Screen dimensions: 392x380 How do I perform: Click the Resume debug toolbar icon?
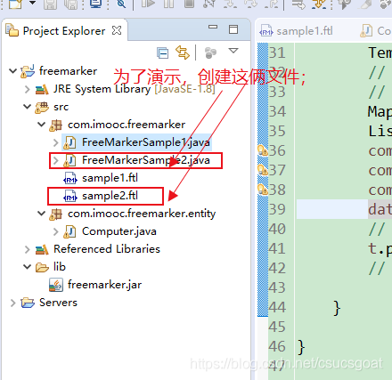pos(148,4)
